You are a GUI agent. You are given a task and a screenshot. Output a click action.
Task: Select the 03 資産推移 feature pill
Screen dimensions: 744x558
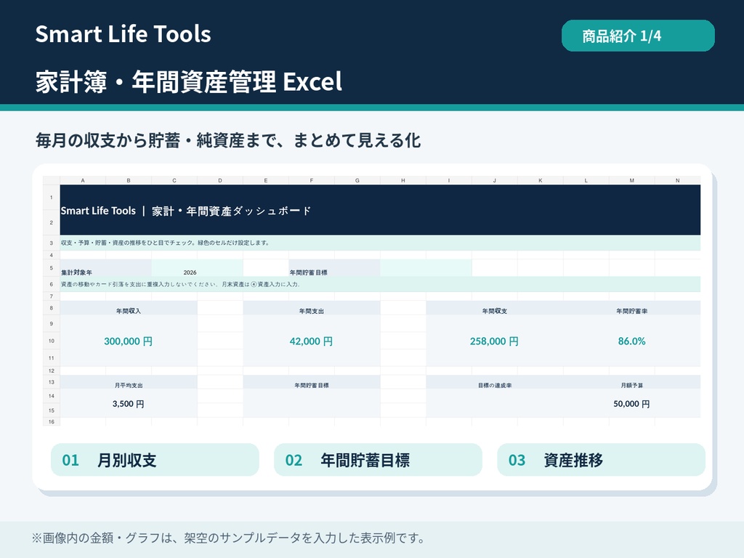[601, 460]
